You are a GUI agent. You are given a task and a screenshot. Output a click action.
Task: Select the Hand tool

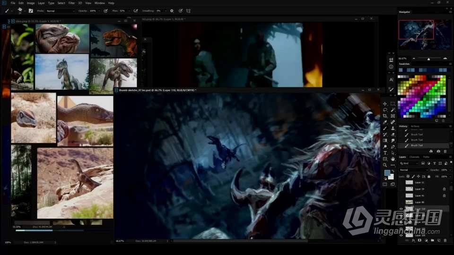click(x=393, y=159)
